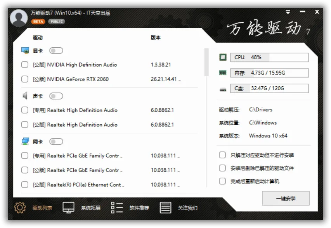Screen dimensions: 331x228
Task: Click the gray PUBLIC badge
Action: click(57, 21)
